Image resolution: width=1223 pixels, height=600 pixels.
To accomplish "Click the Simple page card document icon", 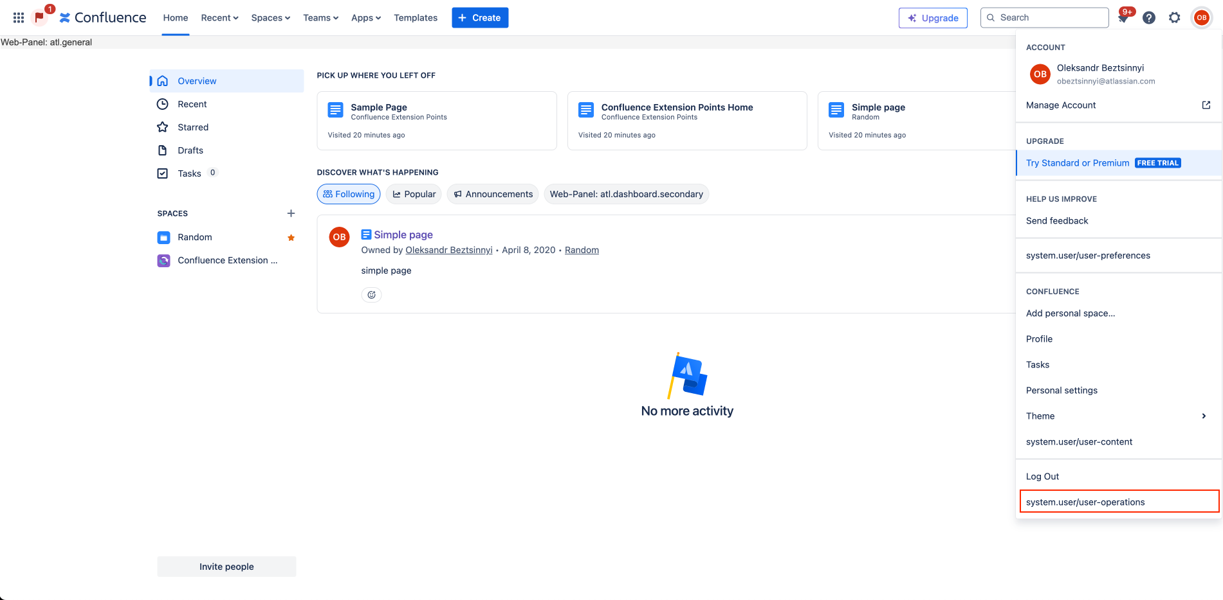I will [836, 110].
